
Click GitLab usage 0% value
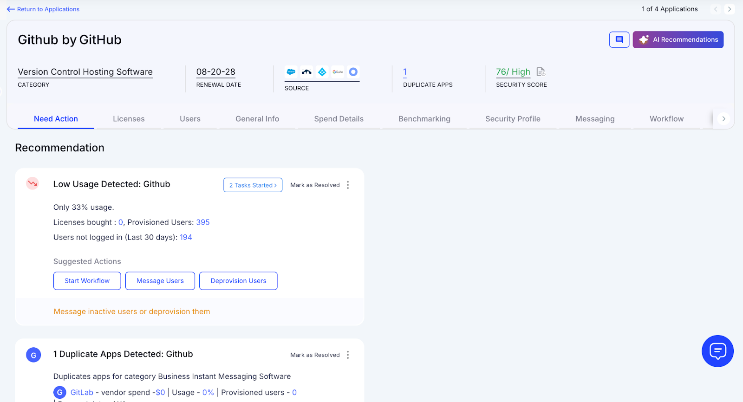pos(208,393)
